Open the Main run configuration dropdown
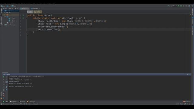The height and width of the screenshot is (109, 194). (174, 6)
